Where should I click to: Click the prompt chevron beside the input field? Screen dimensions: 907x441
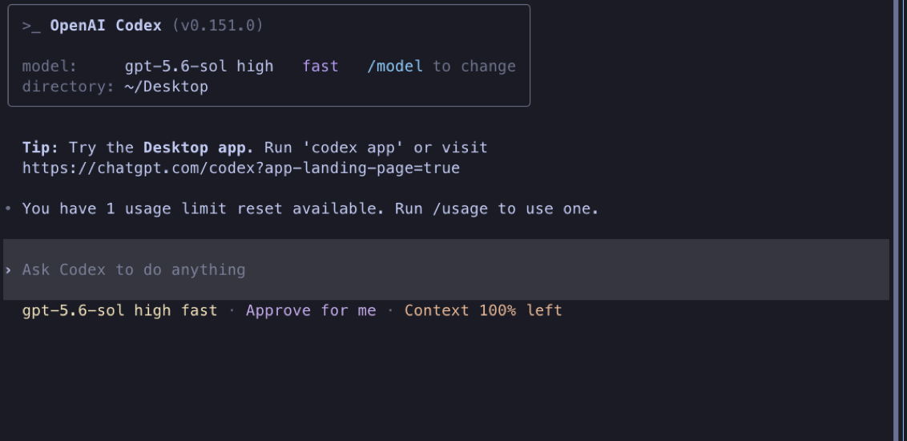(8, 270)
